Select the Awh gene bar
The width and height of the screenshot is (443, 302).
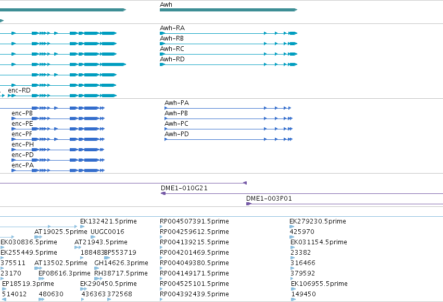(229, 10)
